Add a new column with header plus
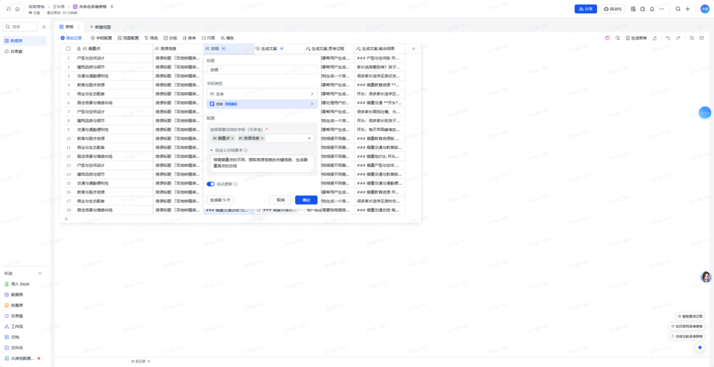The width and height of the screenshot is (714, 367). pyautogui.click(x=413, y=49)
